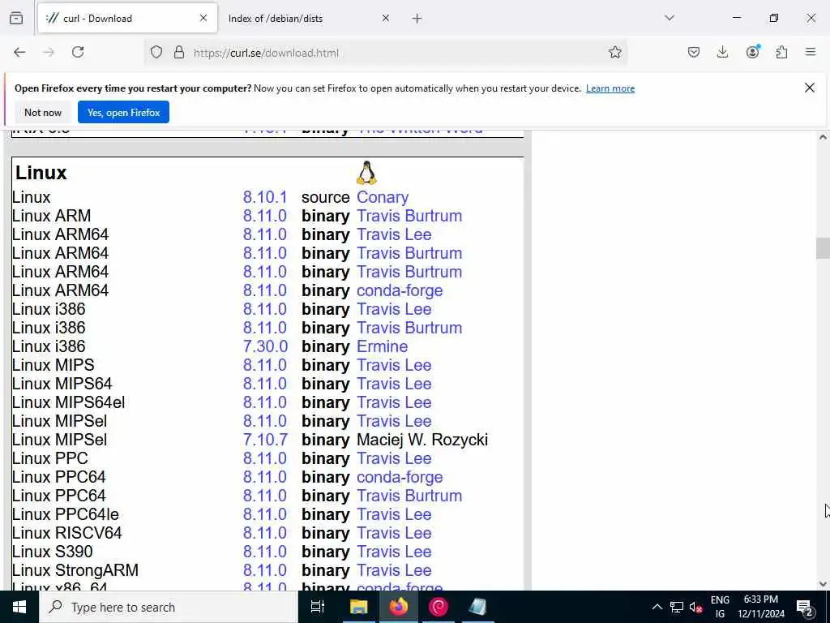This screenshot has width=830, height=623.
Task: Open the notification center icon
Action: 805,608
